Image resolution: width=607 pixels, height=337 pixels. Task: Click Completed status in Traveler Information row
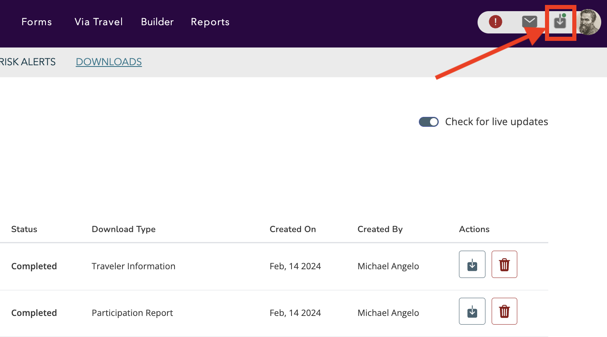point(34,266)
